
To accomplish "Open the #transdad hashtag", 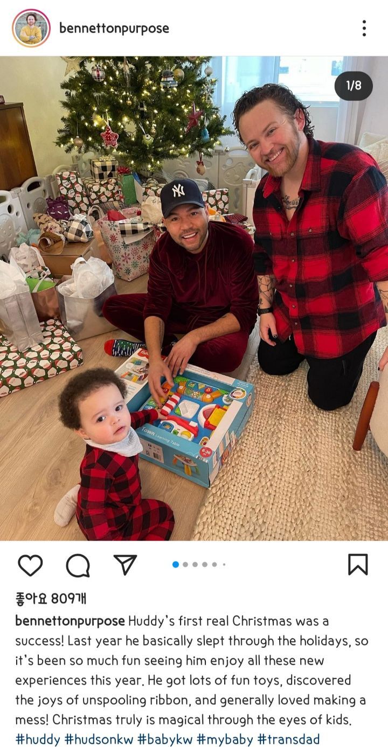I will coord(289,739).
